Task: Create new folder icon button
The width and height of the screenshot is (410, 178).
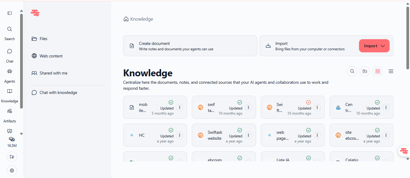Action: pyautogui.click(x=365, y=71)
